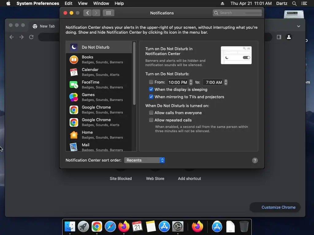
Task: Enable the From scheduled time checkbox
Action: coord(151,82)
